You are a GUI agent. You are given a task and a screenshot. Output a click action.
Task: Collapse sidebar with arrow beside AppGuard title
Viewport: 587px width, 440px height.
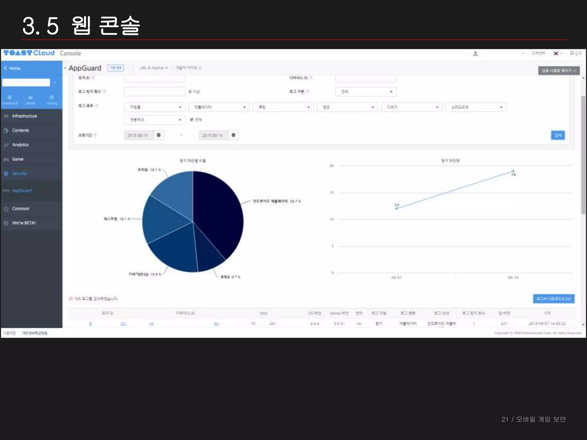(65, 68)
